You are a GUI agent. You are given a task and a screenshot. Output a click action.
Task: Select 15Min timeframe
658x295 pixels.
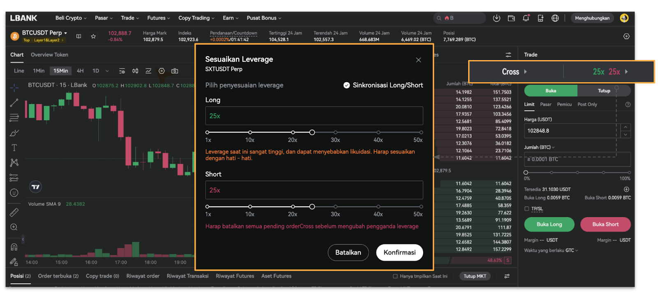click(60, 71)
